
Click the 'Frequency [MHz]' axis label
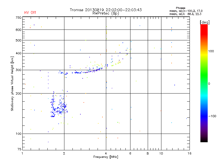(x=106, y=157)
